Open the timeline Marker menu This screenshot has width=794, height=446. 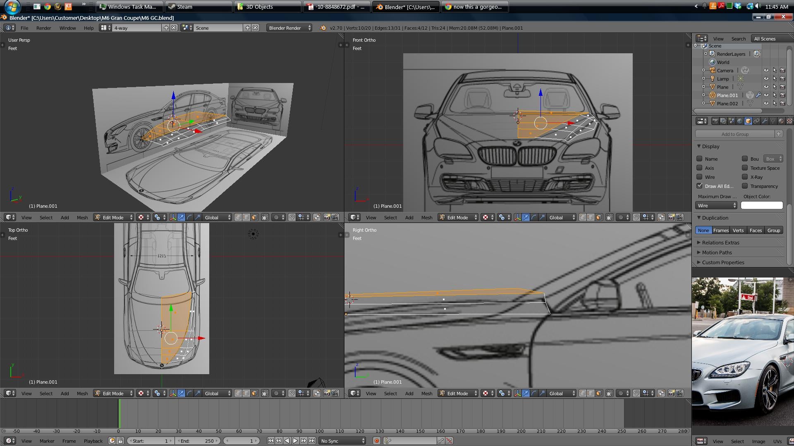47,441
